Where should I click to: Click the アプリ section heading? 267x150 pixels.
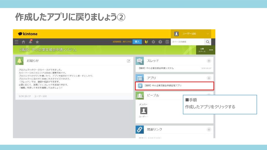click(151, 78)
